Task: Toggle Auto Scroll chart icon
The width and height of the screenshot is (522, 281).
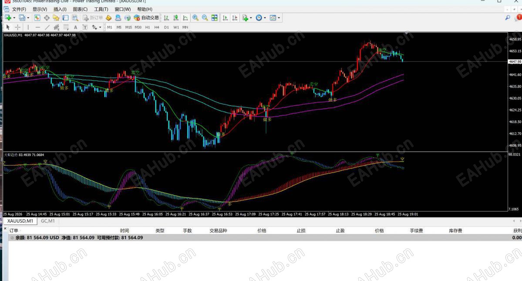Action: 226,18
